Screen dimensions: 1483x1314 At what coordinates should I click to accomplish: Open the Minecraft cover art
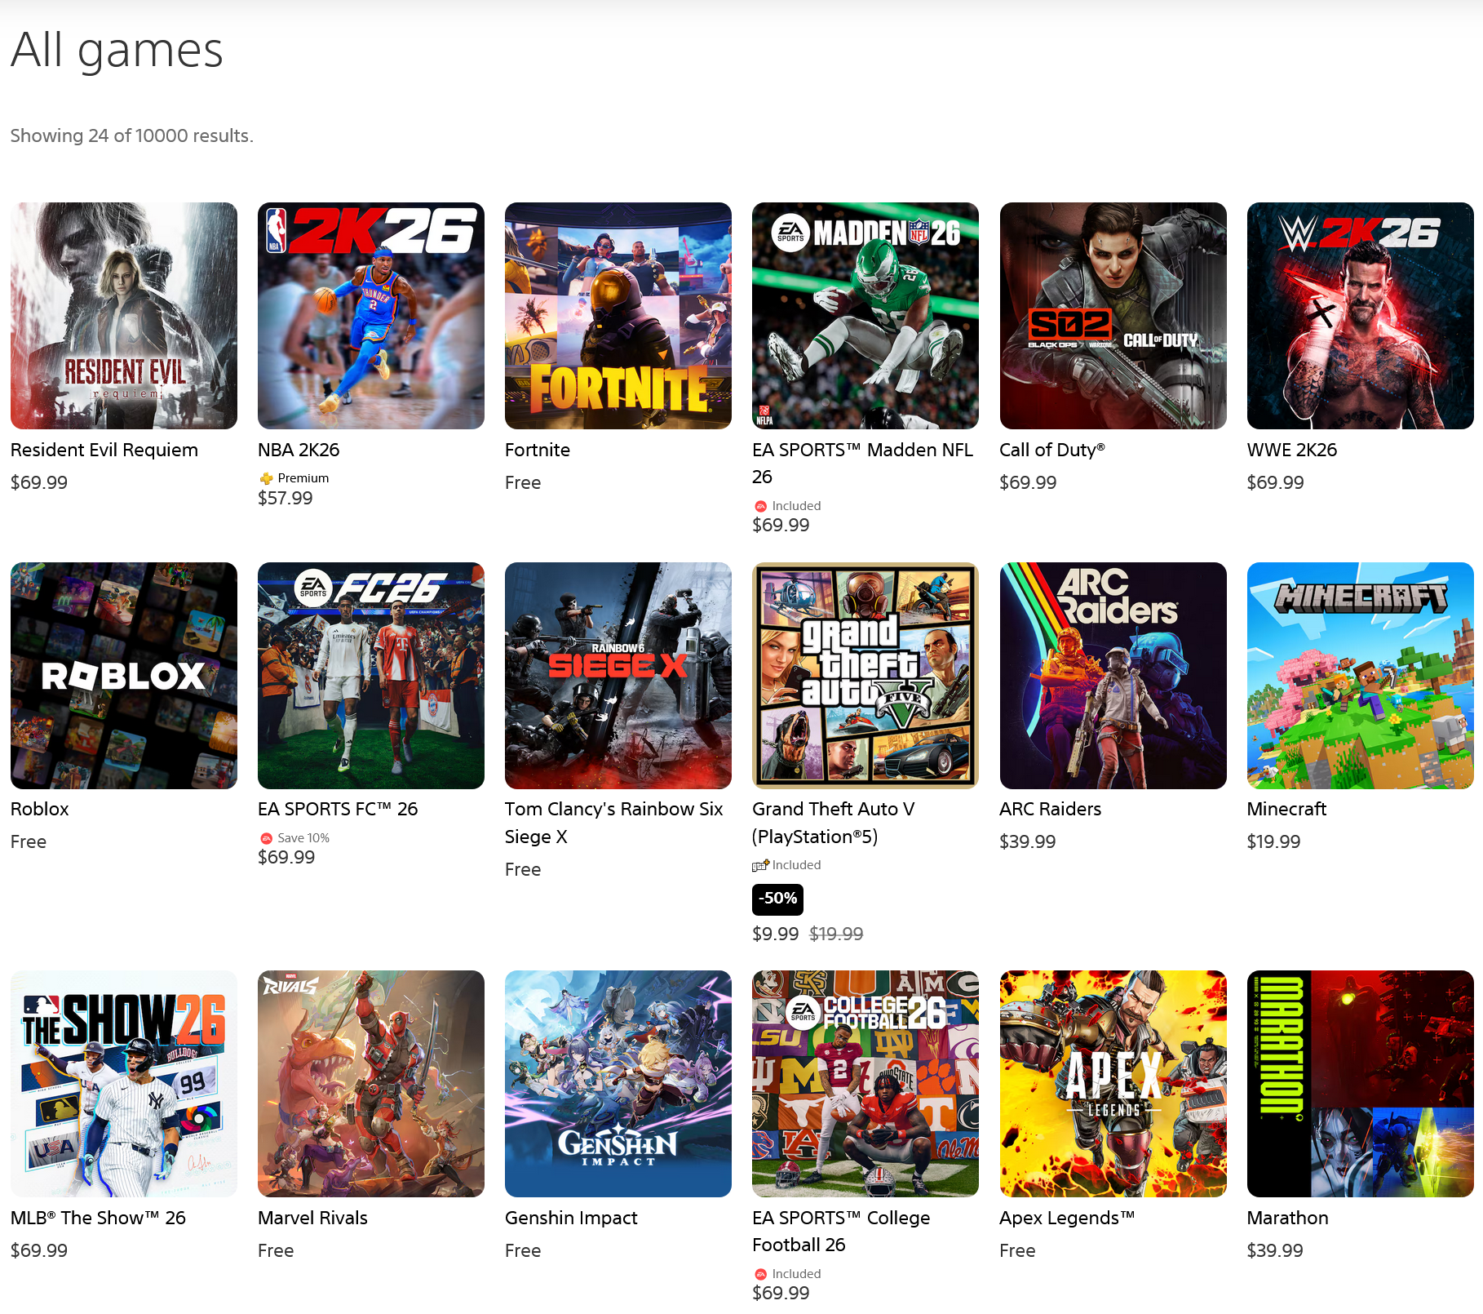[1360, 676]
